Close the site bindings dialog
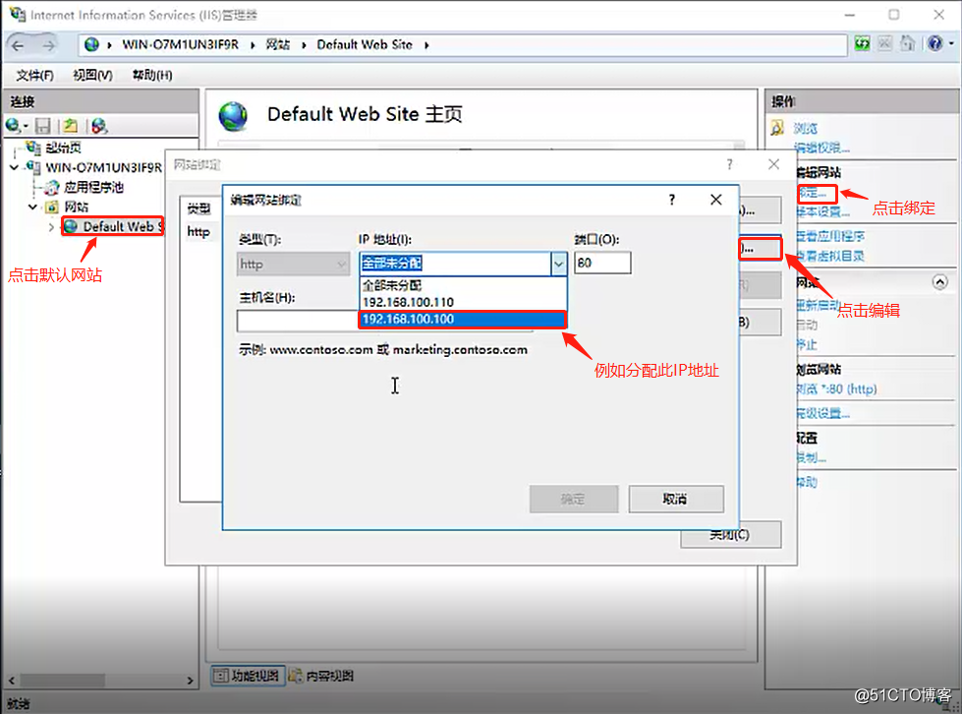 773,164
